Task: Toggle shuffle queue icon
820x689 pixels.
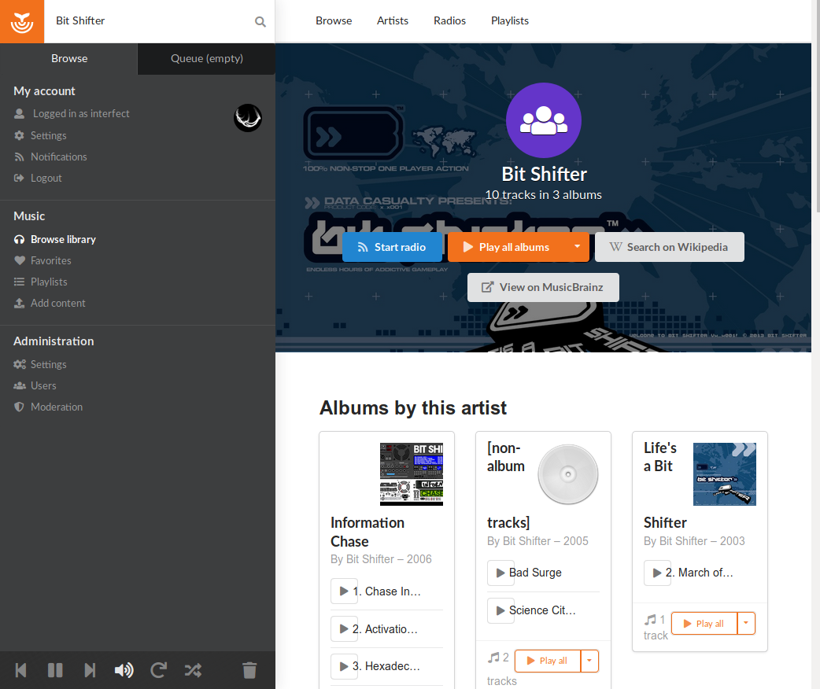Action: (x=193, y=670)
